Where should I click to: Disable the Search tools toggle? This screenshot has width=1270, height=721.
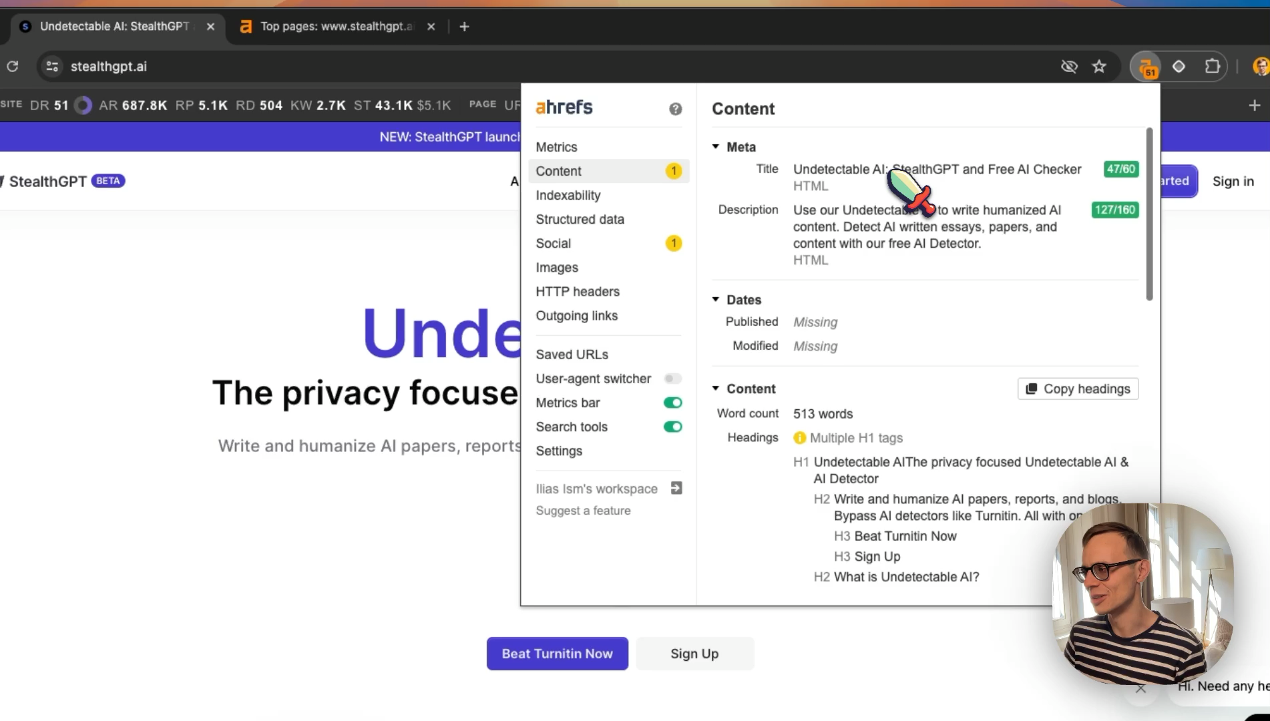click(672, 427)
